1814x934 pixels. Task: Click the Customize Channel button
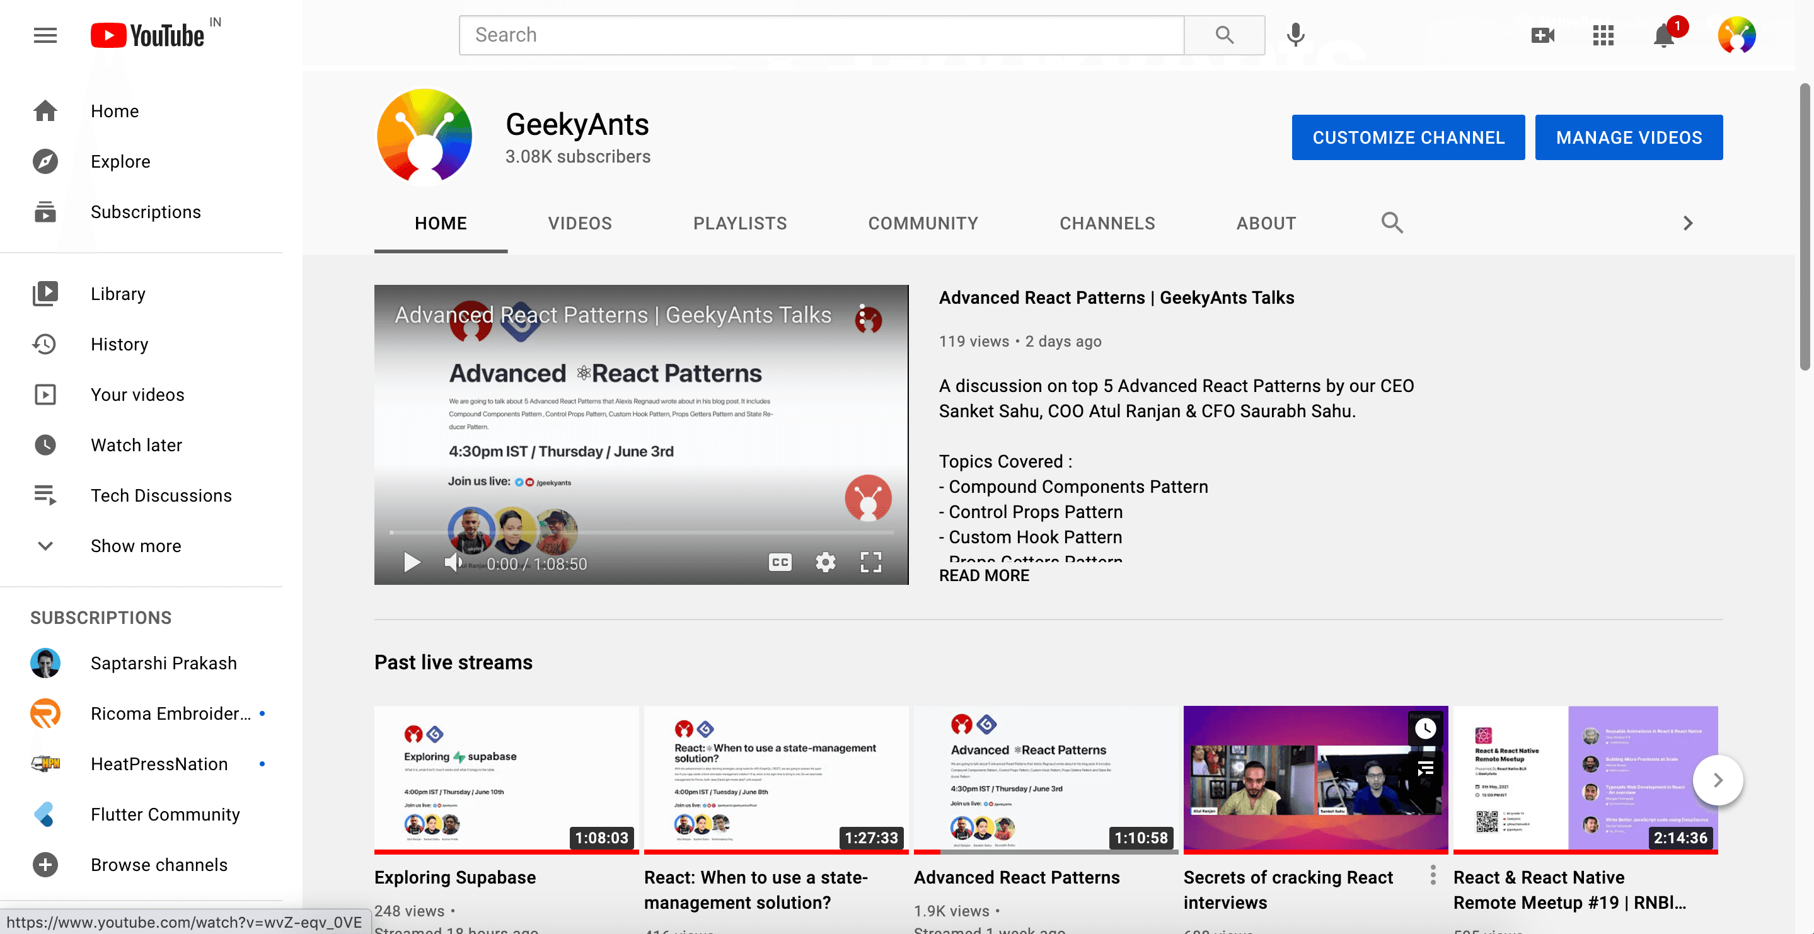coord(1407,137)
